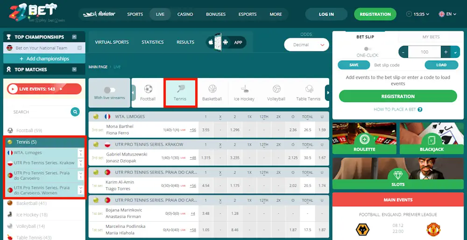The width and height of the screenshot is (467, 240).
Task: Click the Log In button
Action: (x=326, y=14)
